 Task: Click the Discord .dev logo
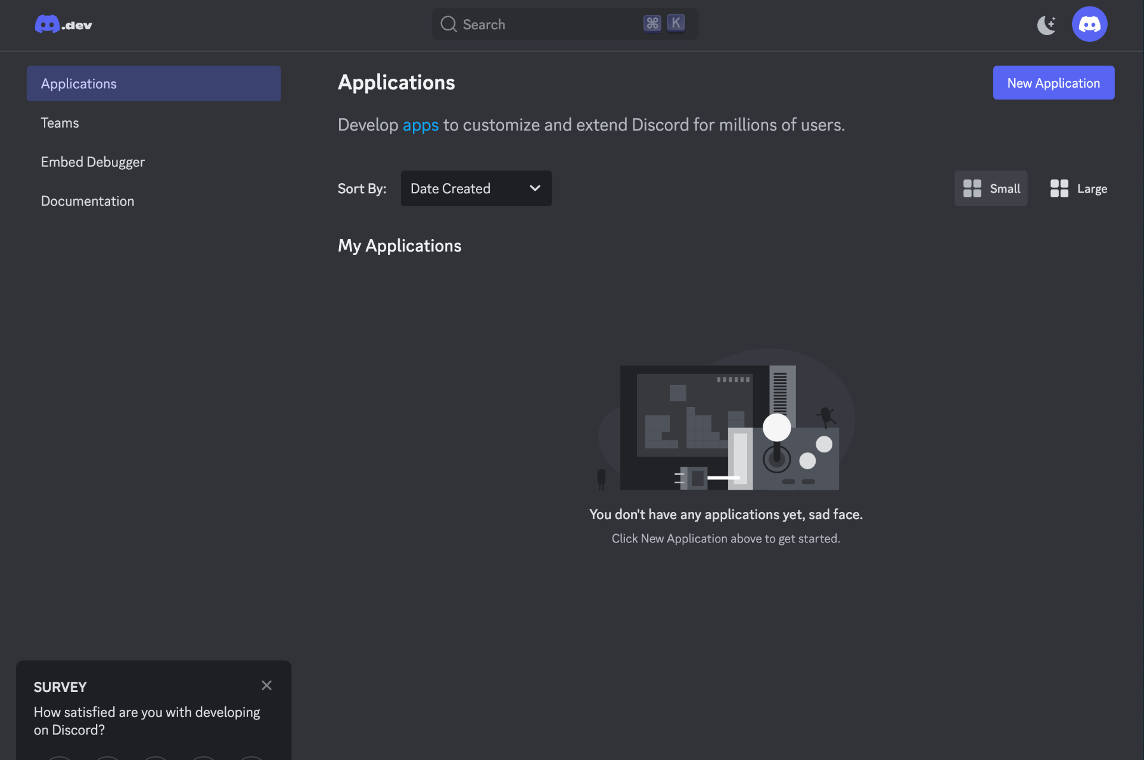click(x=63, y=24)
